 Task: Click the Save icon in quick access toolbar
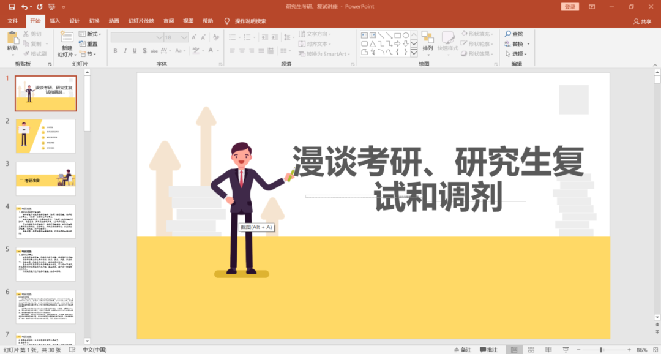(12, 7)
